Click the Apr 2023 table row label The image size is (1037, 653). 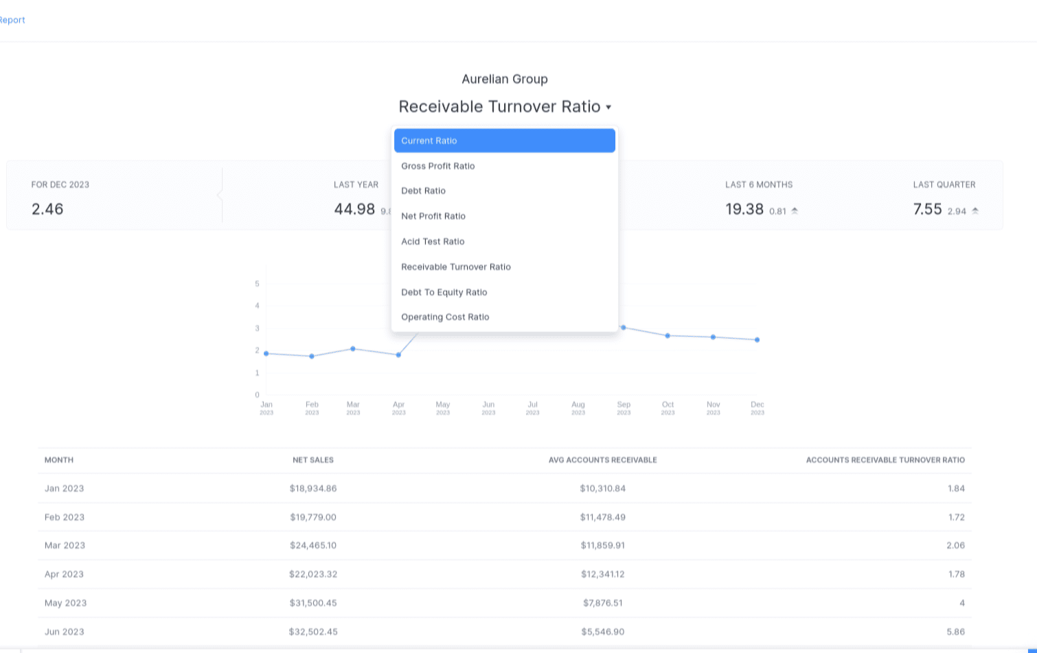click(64, 574)
